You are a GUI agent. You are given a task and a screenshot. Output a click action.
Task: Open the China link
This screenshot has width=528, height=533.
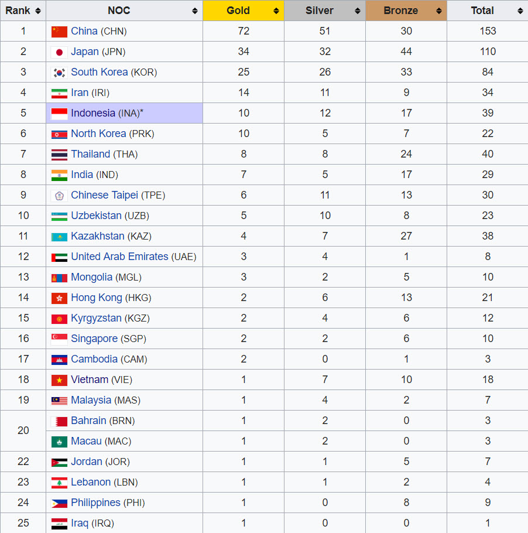[84, 31]
